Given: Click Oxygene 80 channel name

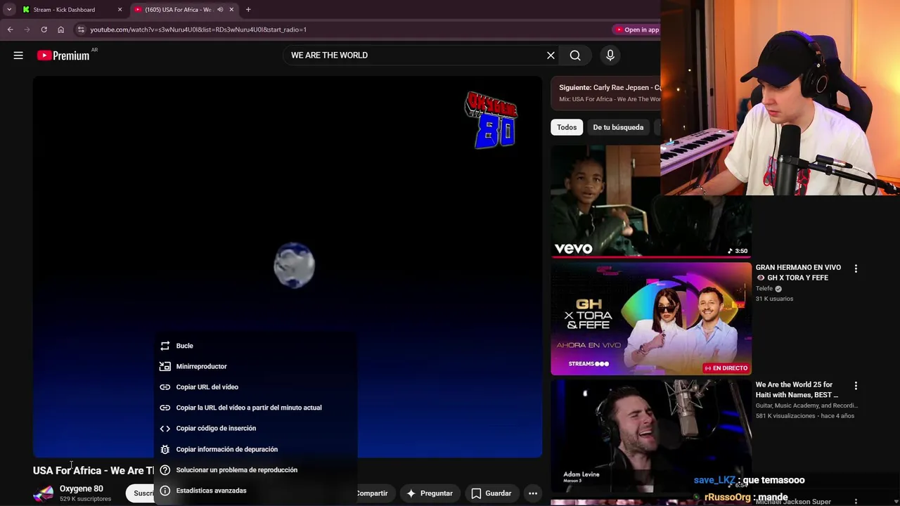Looking at the screenshot, I should pos(81,489).
